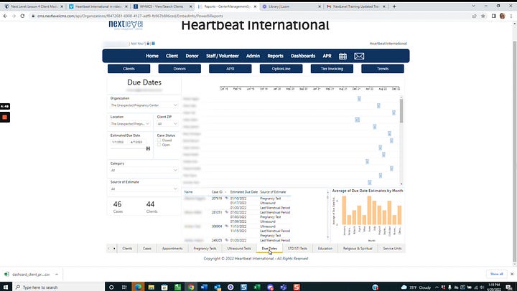Expand the Case ID 207678 row
Viewport: 517px width, 291px height.
pos(226,199)
